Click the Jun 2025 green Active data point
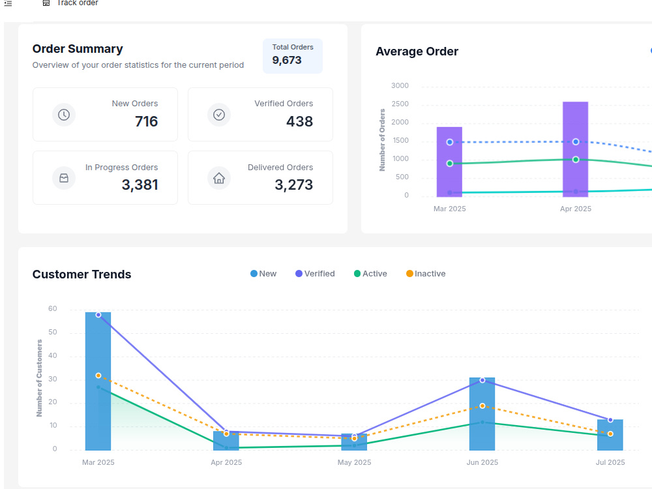Image resolution: width=652 pixels, height=489 pixels. point(482,422)
